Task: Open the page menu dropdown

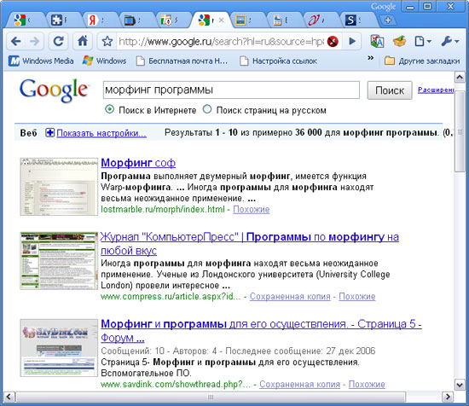Action: pyautogui.click(x=423, y=41)
